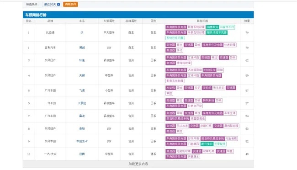Select the 减震器漏油 issue tag
Screen dimensions: 297x170
197,119
